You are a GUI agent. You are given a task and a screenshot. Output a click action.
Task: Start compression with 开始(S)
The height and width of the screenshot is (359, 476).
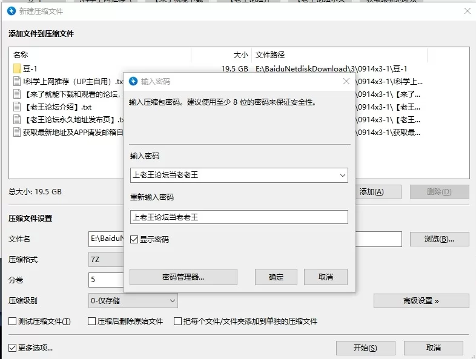tap(366, 347)
